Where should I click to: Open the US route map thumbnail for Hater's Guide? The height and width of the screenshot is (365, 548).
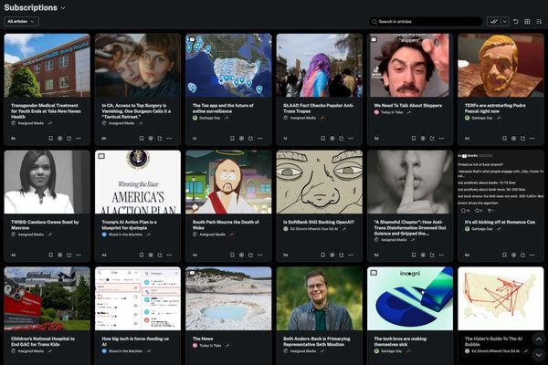[x=501, y=298]
